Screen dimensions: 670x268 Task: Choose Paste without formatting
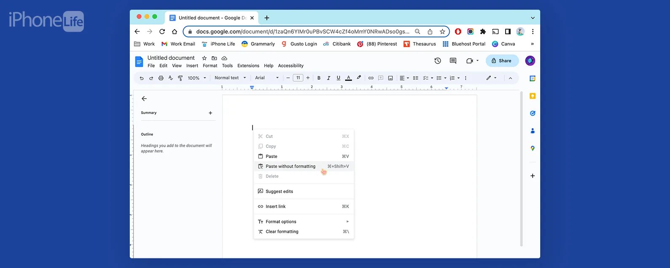(x=304, y=166)
